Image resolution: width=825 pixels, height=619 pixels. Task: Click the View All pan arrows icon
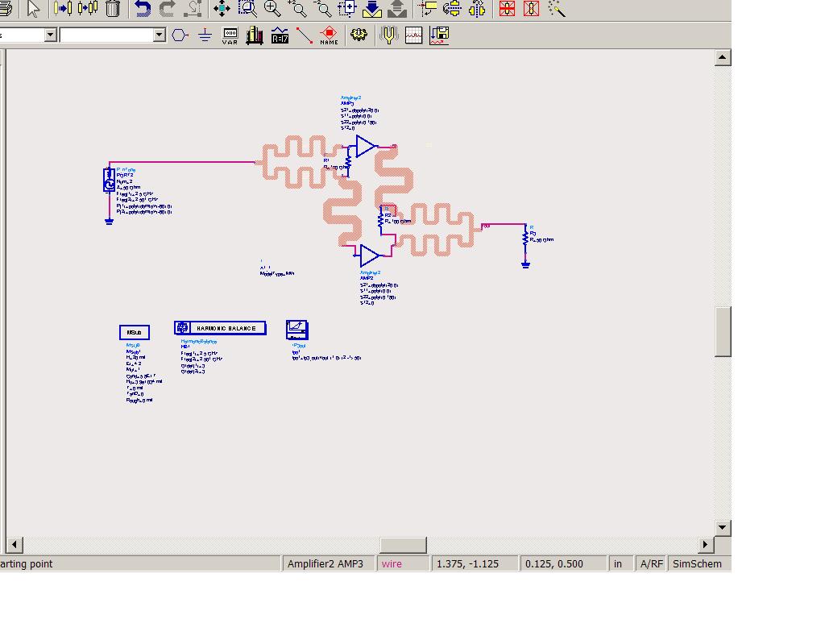tap(221, 9)
